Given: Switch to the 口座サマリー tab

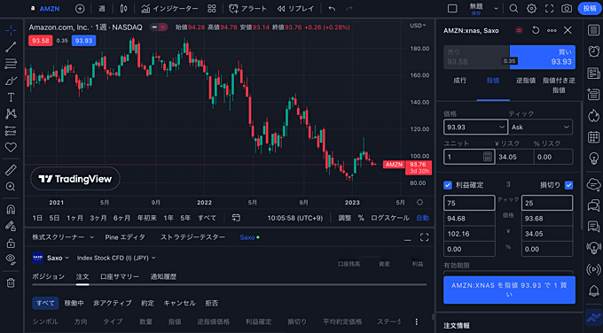Looking at the screenshot, I should click(x=120, y=276).
